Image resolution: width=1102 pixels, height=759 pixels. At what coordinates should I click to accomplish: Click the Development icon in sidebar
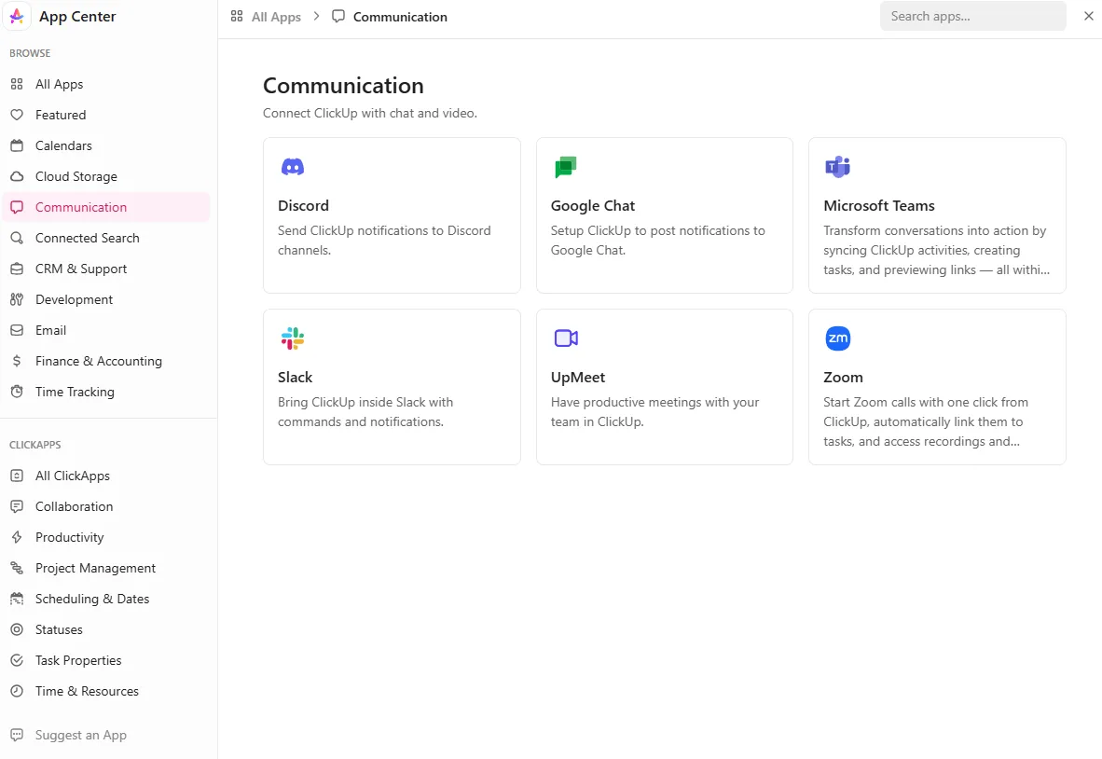coord(17,299)
